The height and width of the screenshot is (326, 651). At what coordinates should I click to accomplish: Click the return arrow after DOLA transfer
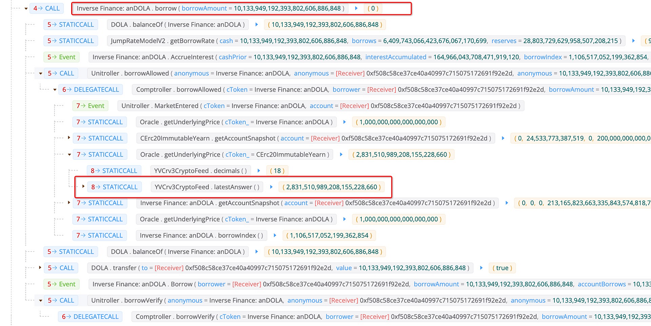tap(481, 268)
